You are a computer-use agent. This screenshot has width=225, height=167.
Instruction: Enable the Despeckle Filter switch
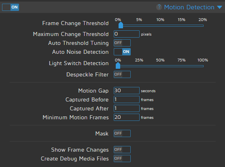[122, 74]
